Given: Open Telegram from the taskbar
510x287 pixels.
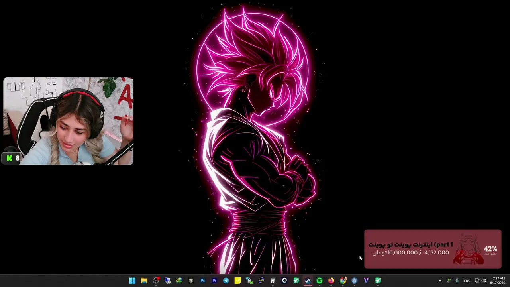Looking at the screenshot, I should click(x=226, y=281).
